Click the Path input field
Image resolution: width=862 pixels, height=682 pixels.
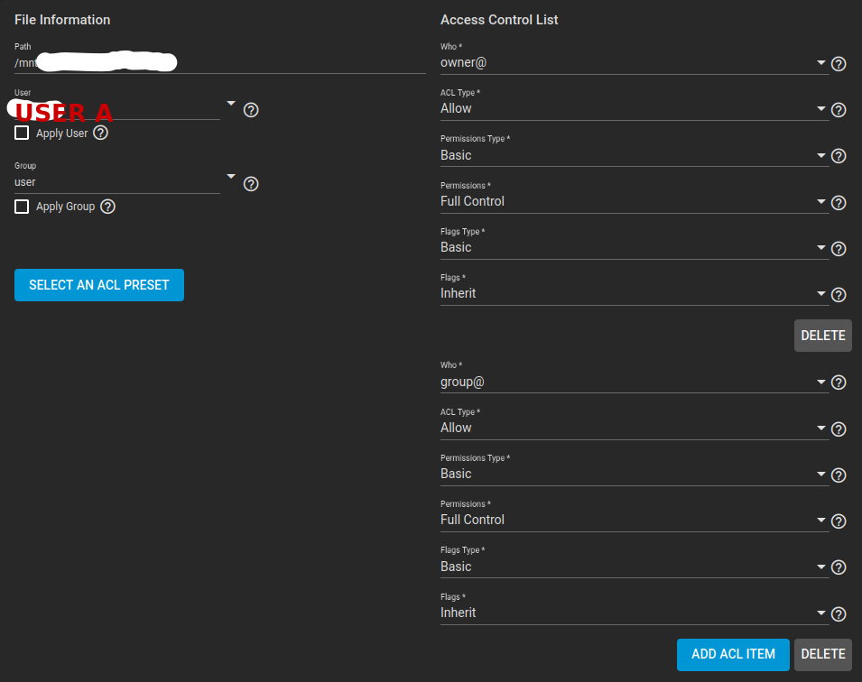219,63
